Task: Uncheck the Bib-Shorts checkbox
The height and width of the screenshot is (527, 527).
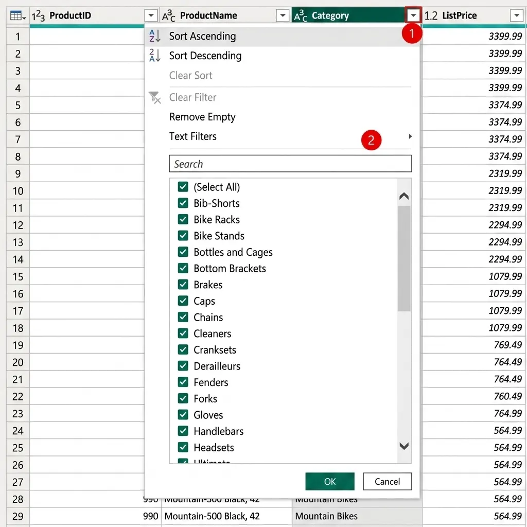Action: click(183, 203)
